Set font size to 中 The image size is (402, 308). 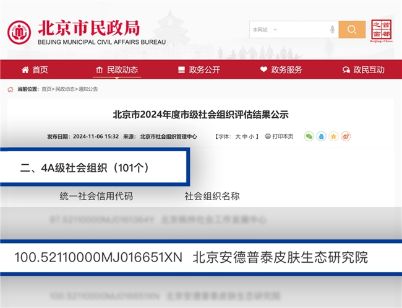[244, 136]
